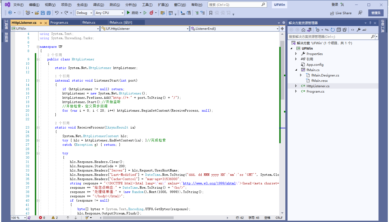Save the current file with the single-disk icon

point(43,13)
